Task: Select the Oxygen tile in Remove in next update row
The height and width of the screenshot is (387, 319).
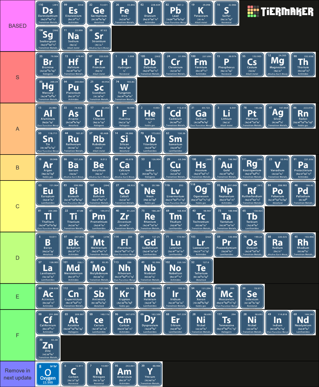Action: point(48,374)
